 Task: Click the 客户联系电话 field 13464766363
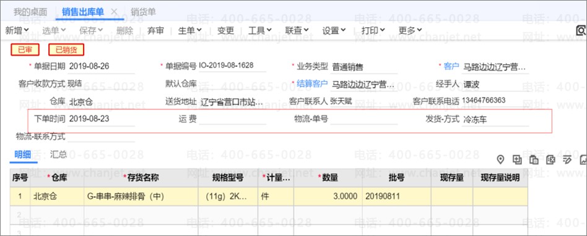[x=495, y=101]
